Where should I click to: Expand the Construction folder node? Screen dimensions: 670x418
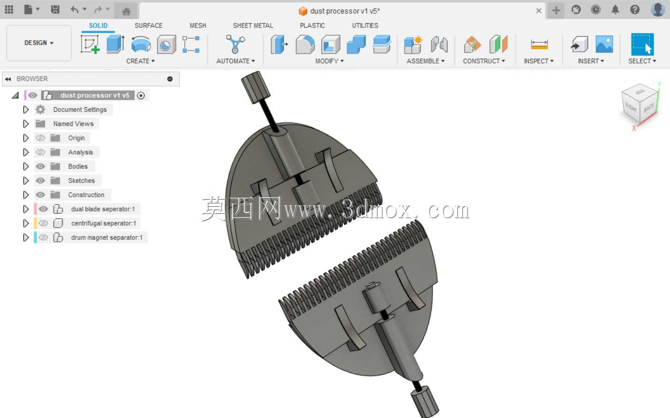pyautogui.click(x=26, y=195)
